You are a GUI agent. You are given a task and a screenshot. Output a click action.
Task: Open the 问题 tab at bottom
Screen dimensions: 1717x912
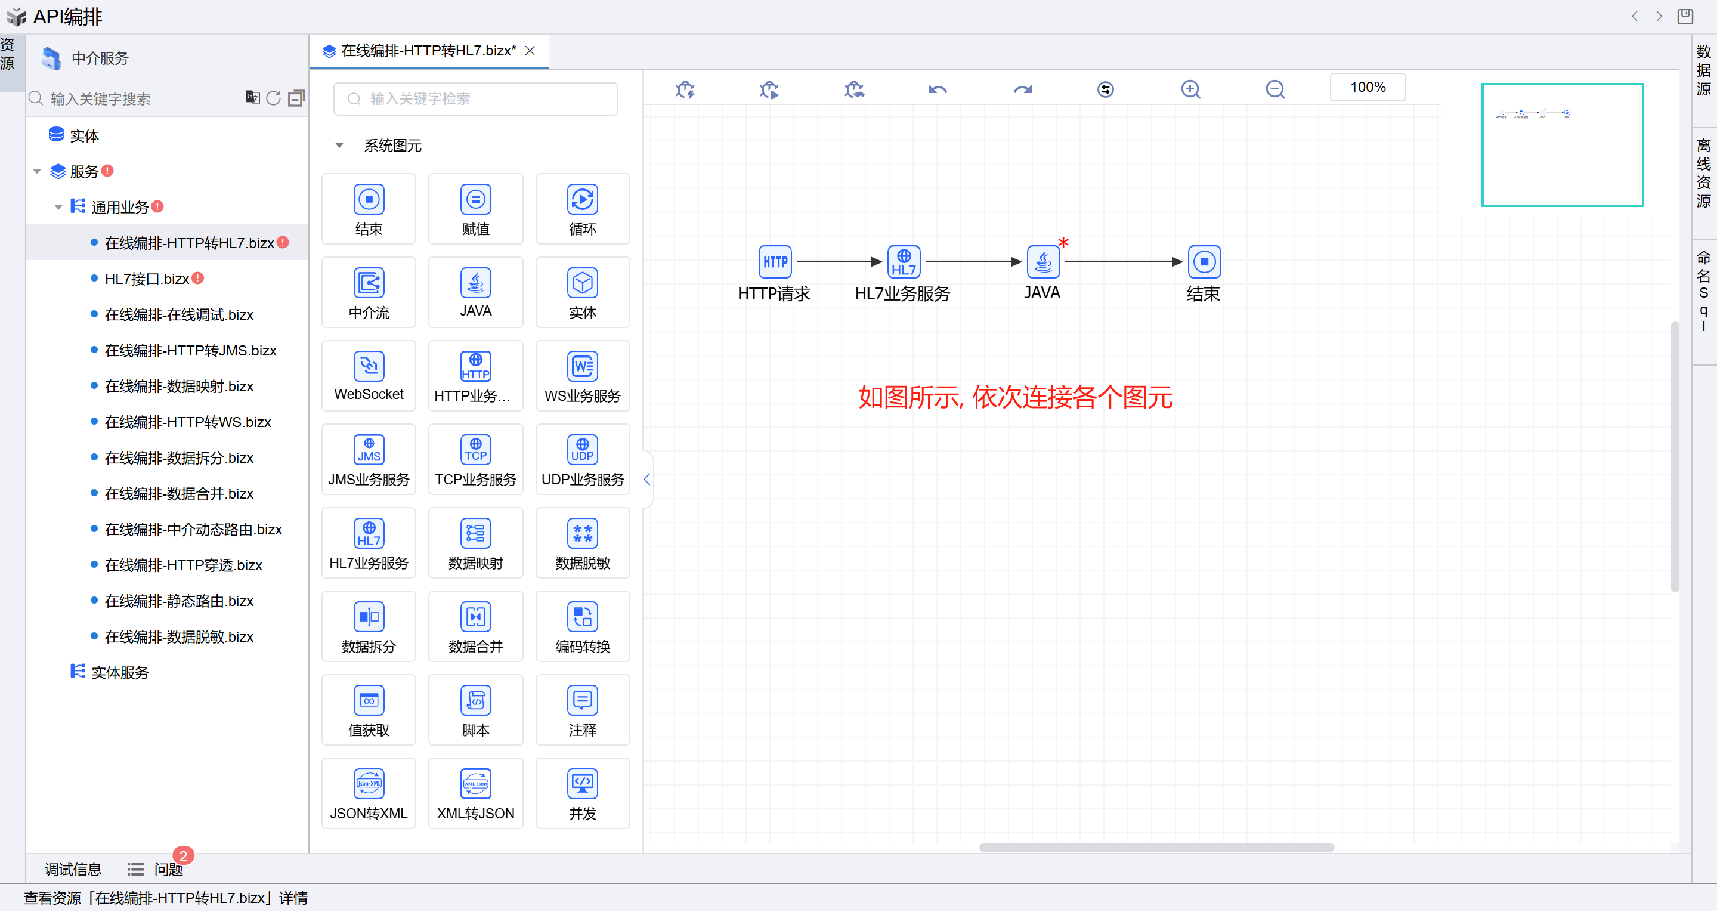point(168,869)
